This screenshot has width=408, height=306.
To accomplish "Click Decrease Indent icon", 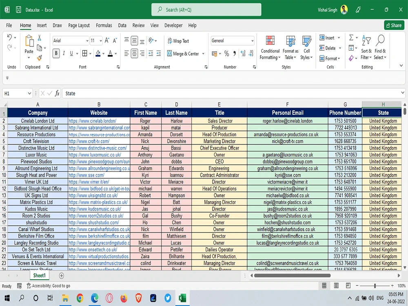I will pos(151,53).
